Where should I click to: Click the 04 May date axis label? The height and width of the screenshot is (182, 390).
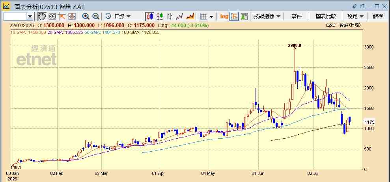(x=209, y=174)
